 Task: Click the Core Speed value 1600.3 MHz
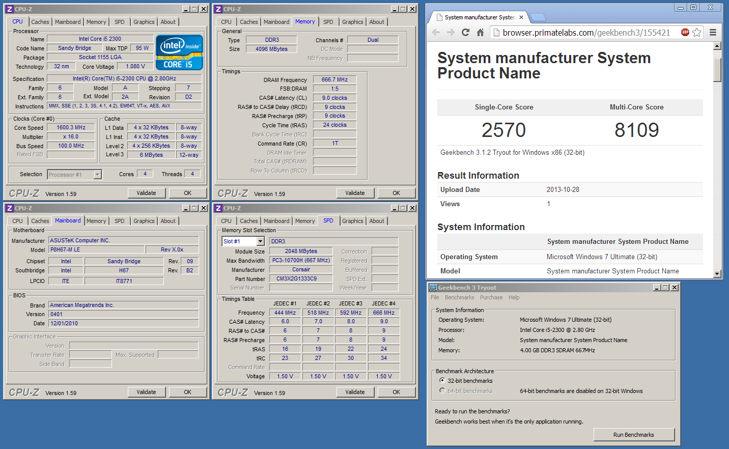click(x=71, y=127)
